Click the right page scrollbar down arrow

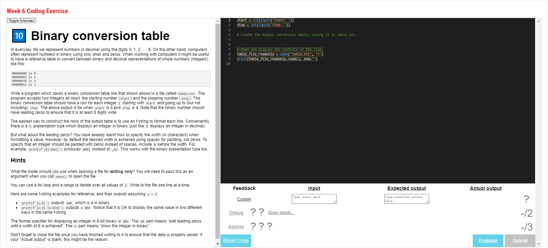538,244
